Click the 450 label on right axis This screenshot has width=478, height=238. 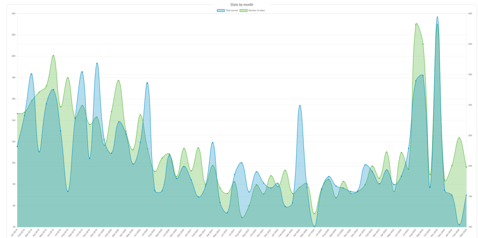coord(470,14)
